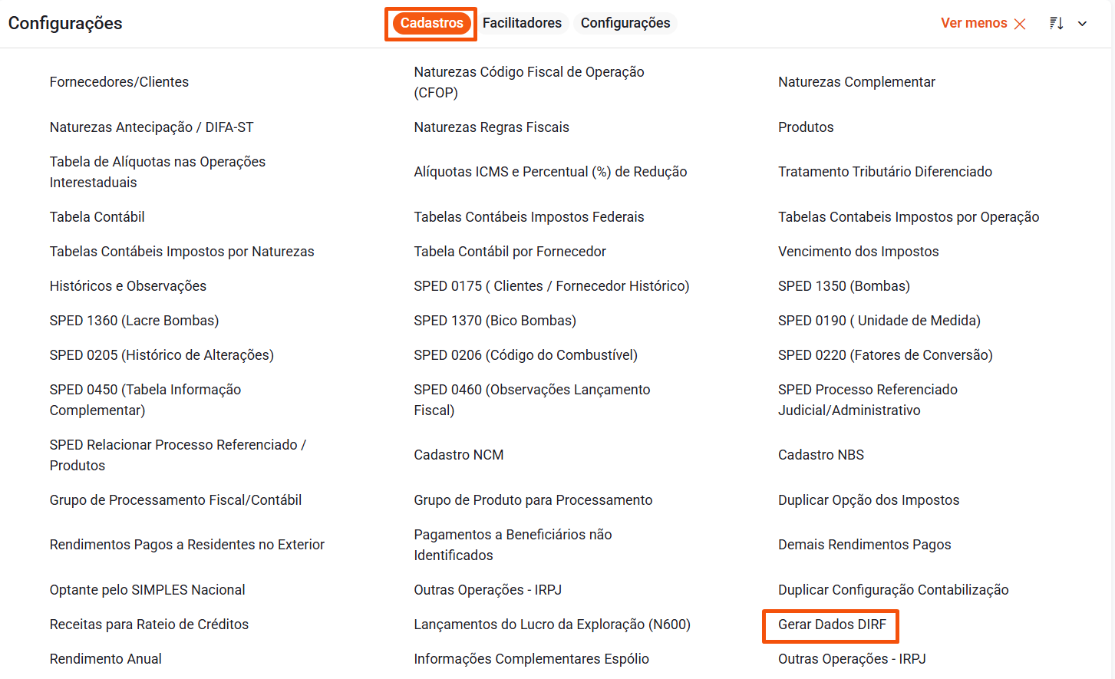Image resolution: width=1115 pixels, height=679 pixels.
Task: Select Optante pelo SIMPLES Nacional
Action: (147, 590)
